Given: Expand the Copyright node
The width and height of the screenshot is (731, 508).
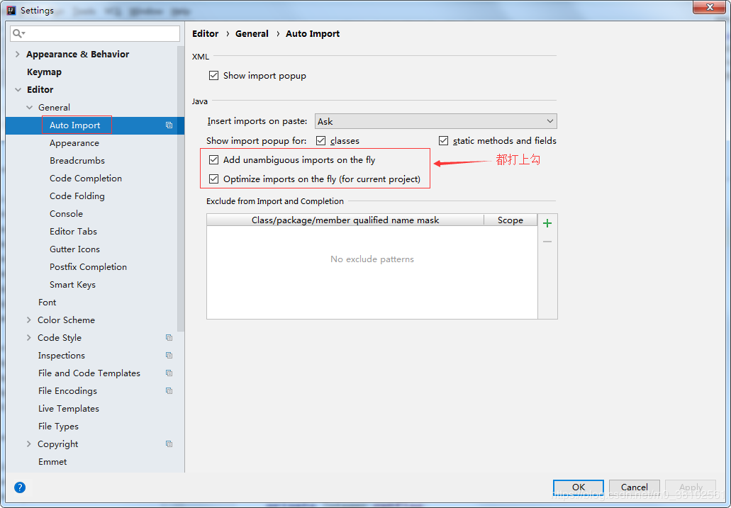Looking at the screenshot, I should click(29, 444).
